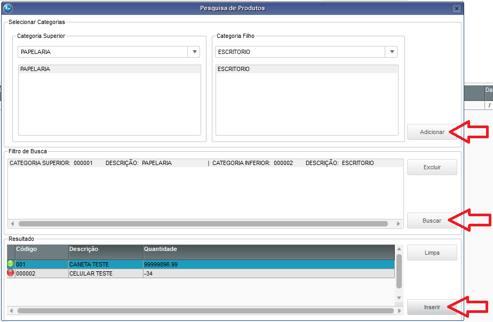Sort results by Código column header
Viewport: 493px width, 322px height.
[x=42, y=253]
